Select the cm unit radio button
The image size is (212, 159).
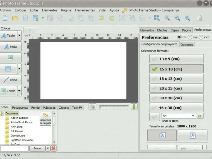tap(179, 37)
